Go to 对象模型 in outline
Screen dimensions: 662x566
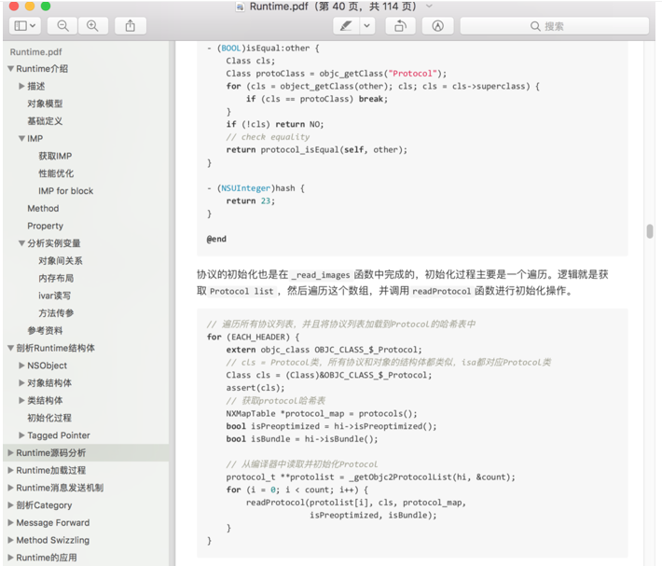pyautogui.click(x=45, y=104)
